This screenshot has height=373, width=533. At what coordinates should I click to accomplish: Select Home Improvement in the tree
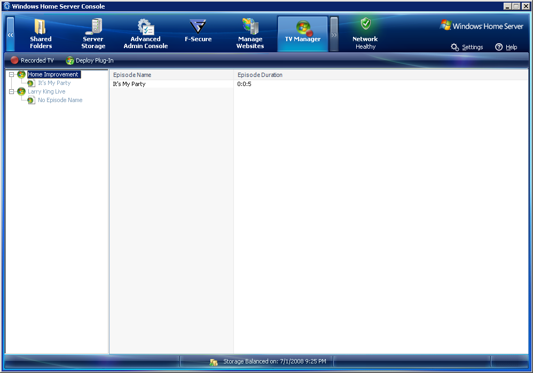pos(53,74)
